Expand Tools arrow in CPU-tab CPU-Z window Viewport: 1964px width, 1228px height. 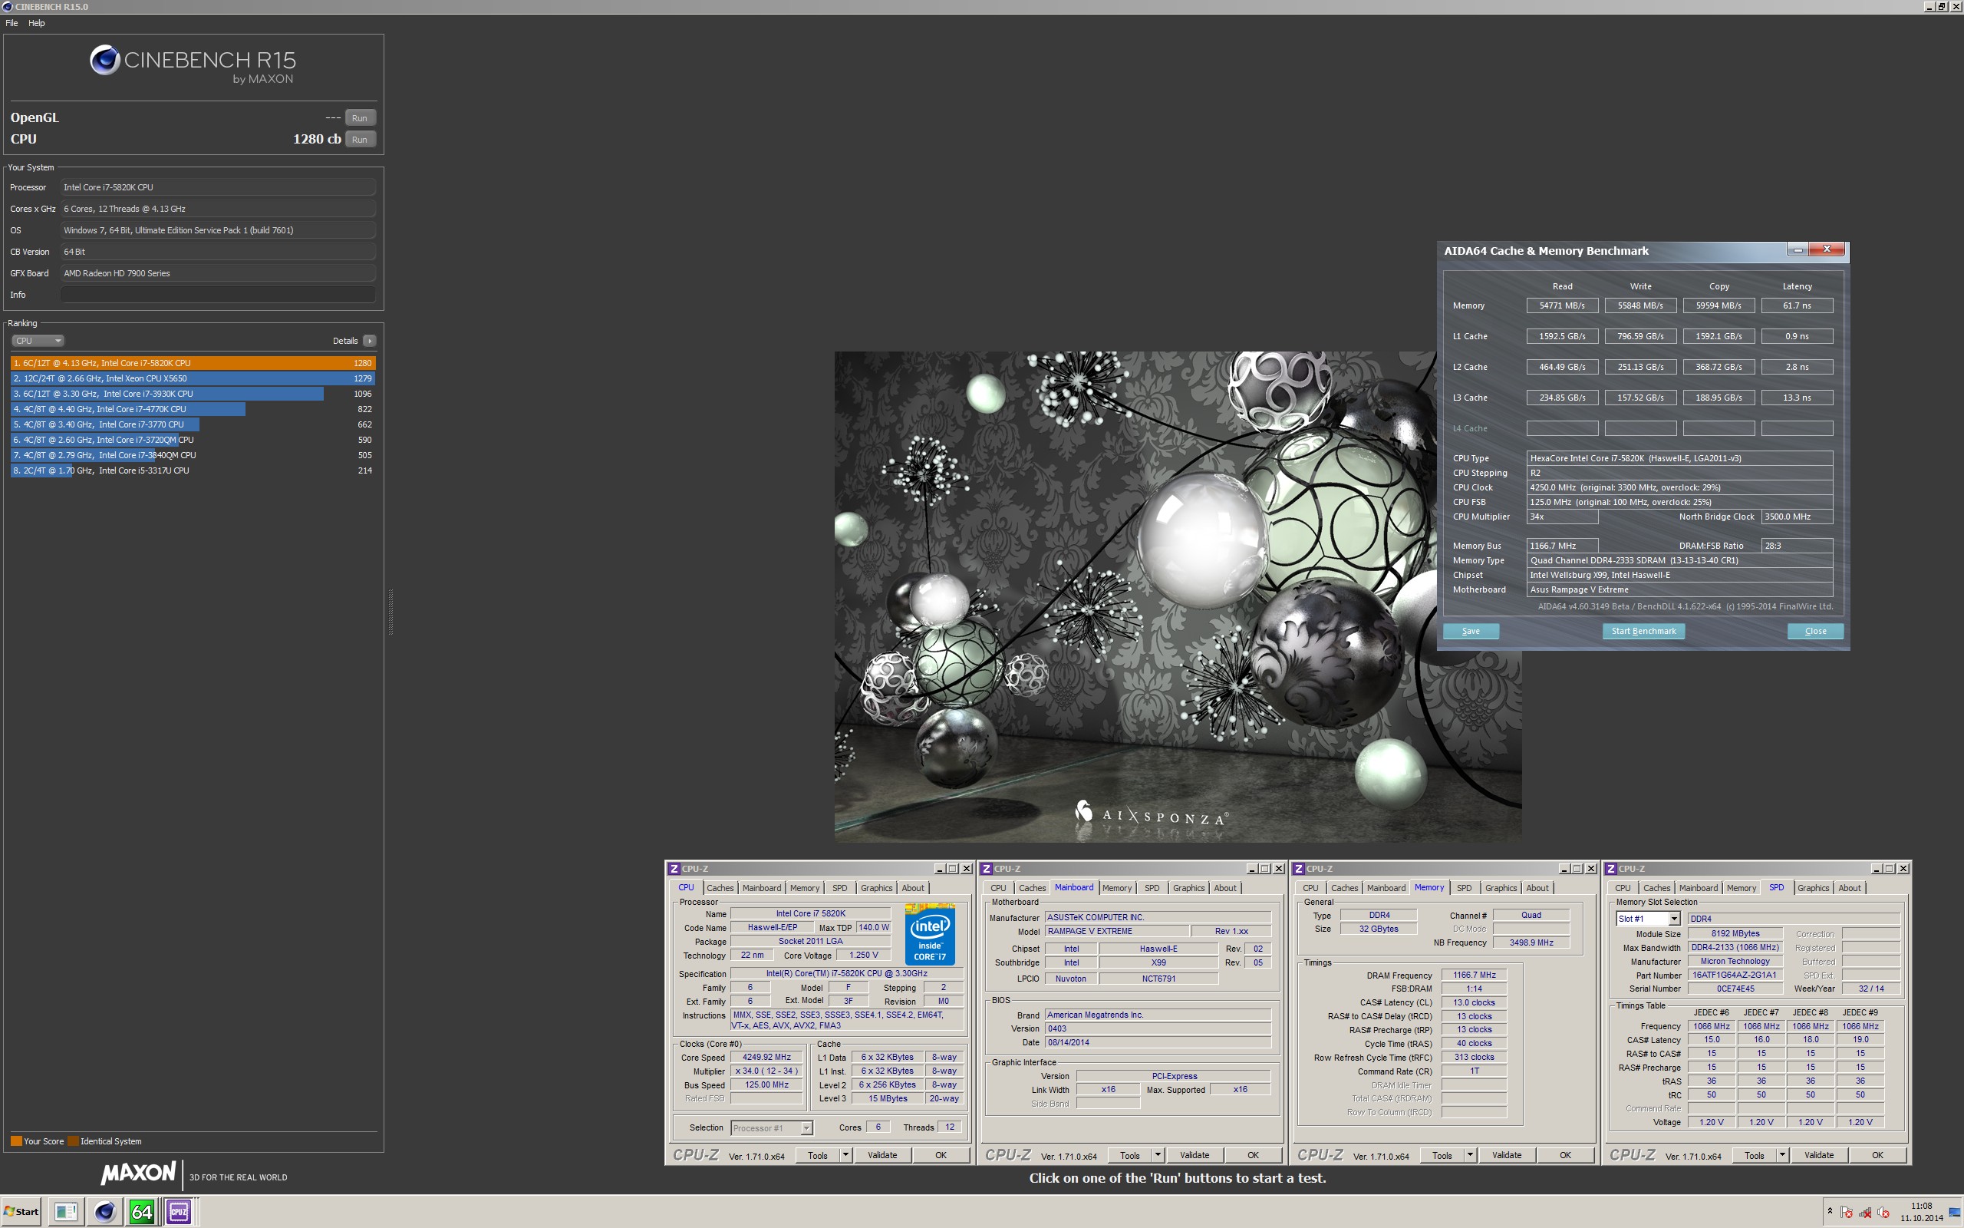(x=845, y=1155)
